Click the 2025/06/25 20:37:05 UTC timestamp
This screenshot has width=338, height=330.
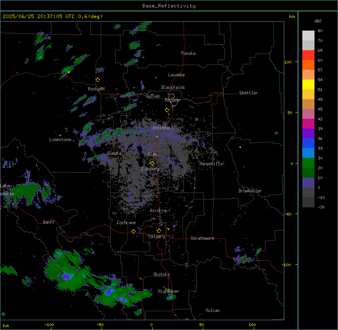coord(39,16)
